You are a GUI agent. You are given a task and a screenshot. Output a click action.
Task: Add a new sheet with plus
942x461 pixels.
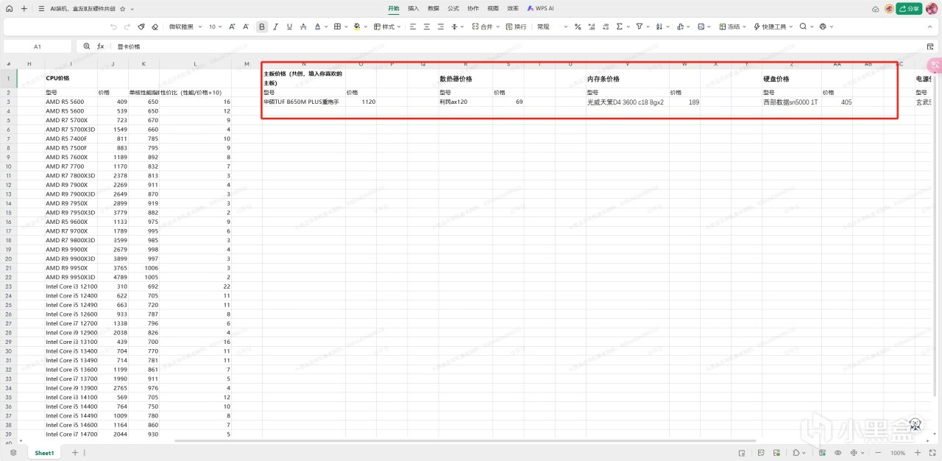(x=74, y=453)
